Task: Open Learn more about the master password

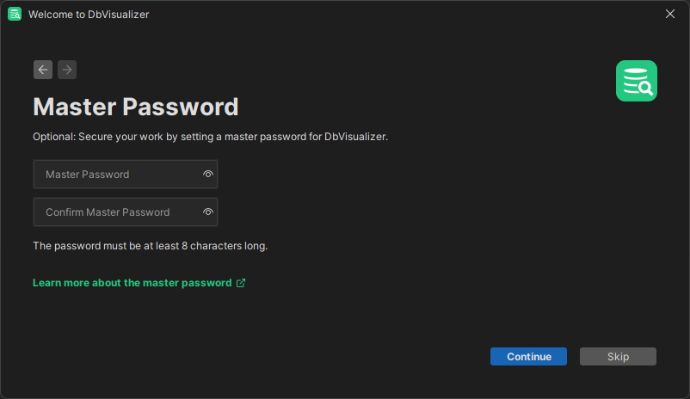Action: pos(132,283)
